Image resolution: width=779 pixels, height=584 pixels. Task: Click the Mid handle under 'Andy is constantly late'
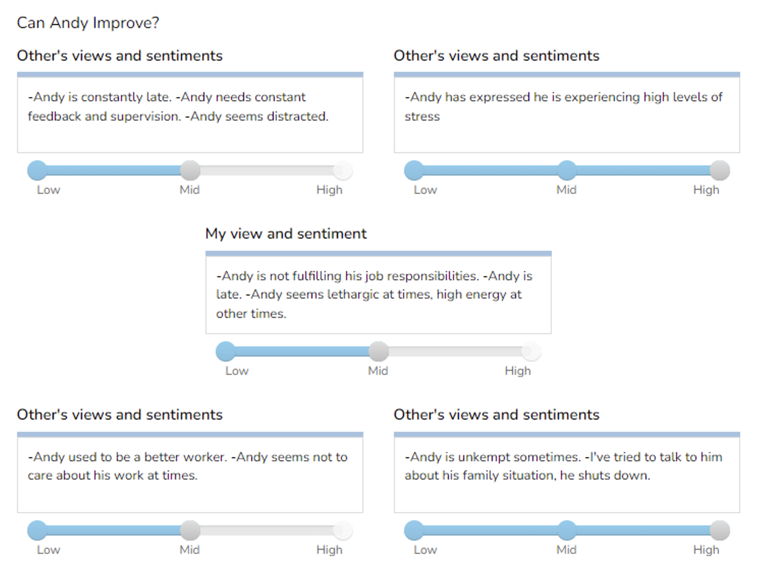(x=190, y=171)
